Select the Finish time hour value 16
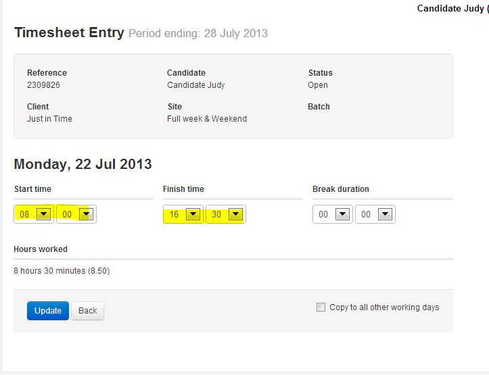This screenshot has width=489, height=375. pyautogui.click(x=174, y=214)
